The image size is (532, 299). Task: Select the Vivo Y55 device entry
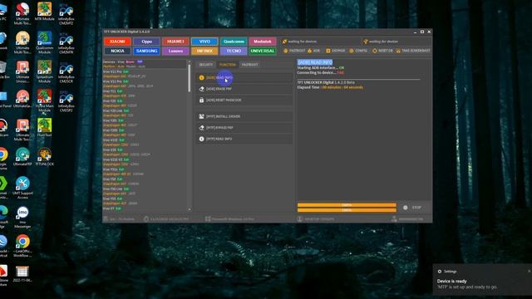pos(113,199)
